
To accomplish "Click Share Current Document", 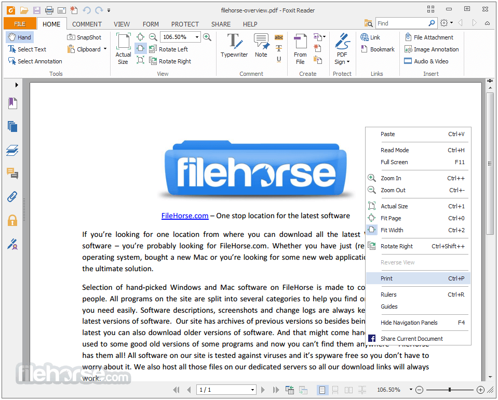I will click(x=418, y=339).
